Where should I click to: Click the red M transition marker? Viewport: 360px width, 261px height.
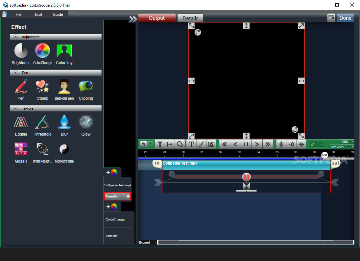(246, 177)
